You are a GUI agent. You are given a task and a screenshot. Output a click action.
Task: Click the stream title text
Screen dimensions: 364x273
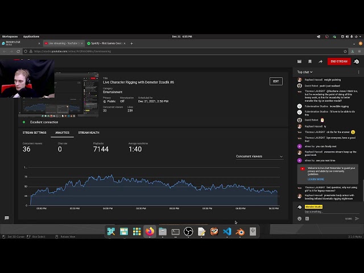pos(138,82)
